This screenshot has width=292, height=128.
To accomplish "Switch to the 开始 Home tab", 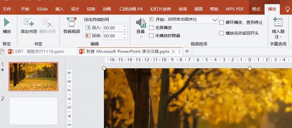I will [x=25, y=9].
